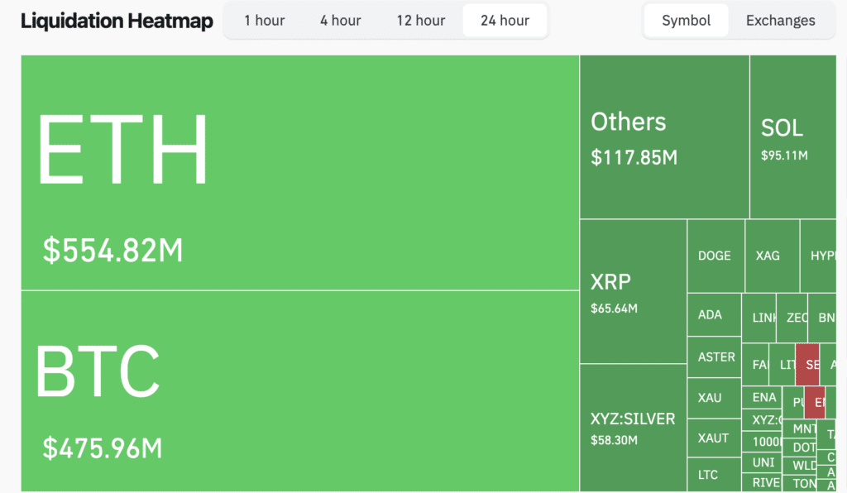Click the $95.11M value for SOL
This screenshot has width=847, height=493.
pos(784,156)
